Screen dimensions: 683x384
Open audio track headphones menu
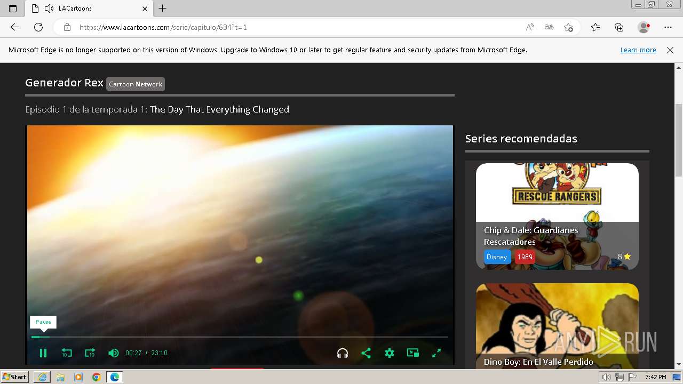coord(343,353)
